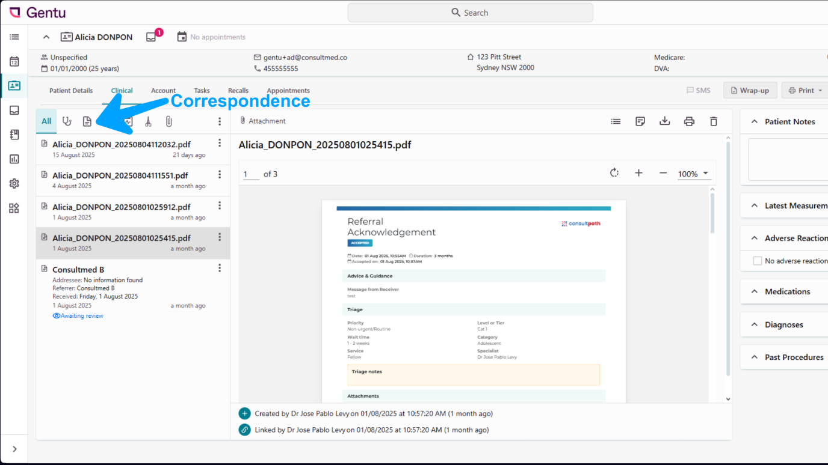
Task: Open the patient inbox with badge
Action: (x=152, y=37)
